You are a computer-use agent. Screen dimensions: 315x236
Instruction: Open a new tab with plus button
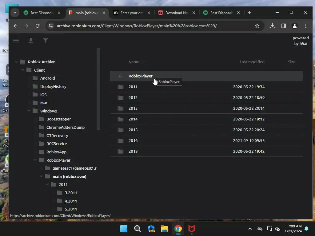click(x=249, y=13)
